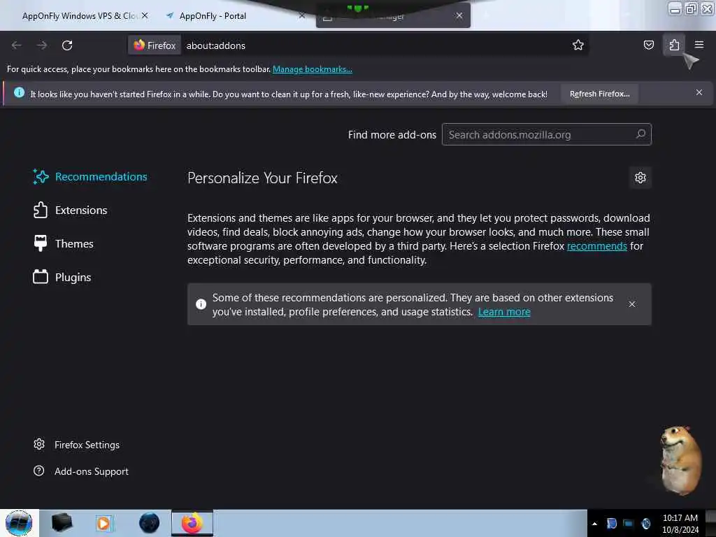The image size is (716, 537).
Task: Open the Save to Pocket button
Action: click(x=648, y=45)
